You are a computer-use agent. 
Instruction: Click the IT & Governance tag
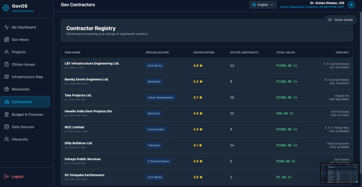(x=158, y=161)
